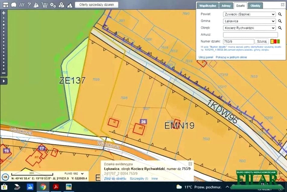Click the mountain terrain icon
This screenshot has height=192, width=287.
point(70,5)
